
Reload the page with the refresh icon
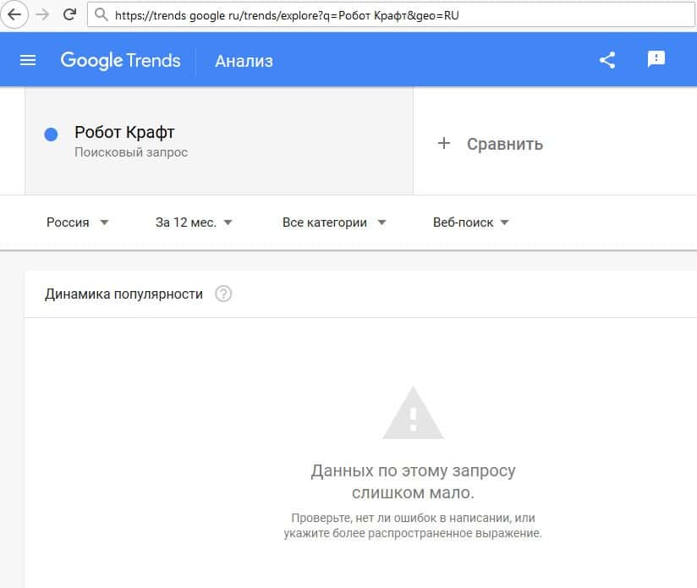(x=69, y=14)
